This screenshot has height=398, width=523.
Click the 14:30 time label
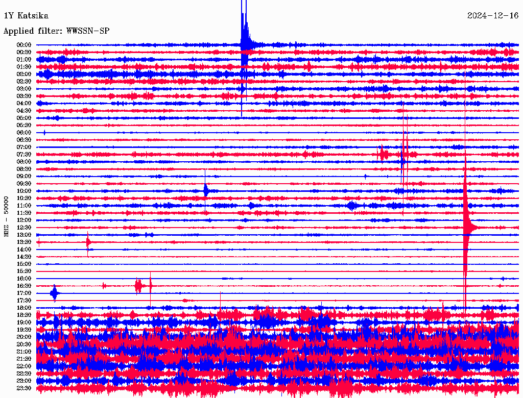pyautogui.click(x=24, y=257)
